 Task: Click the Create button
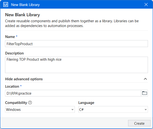pyautogui.click(x=139, y=123)
